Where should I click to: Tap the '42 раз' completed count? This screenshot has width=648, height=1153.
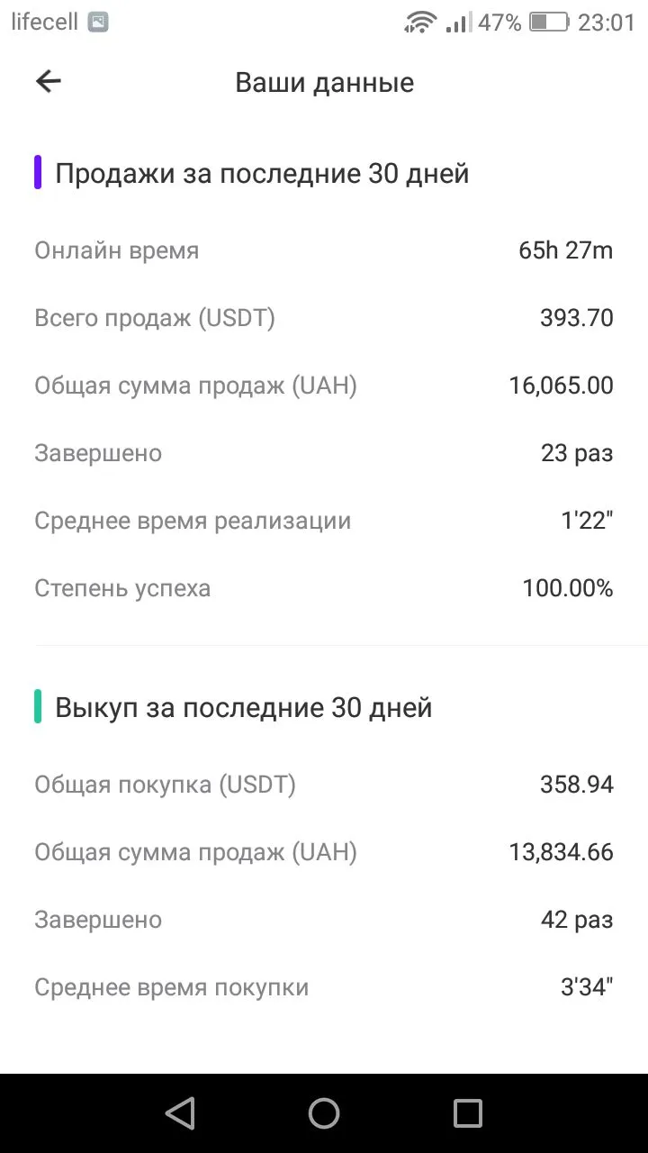pyautogui.click(x=577, y=920)
